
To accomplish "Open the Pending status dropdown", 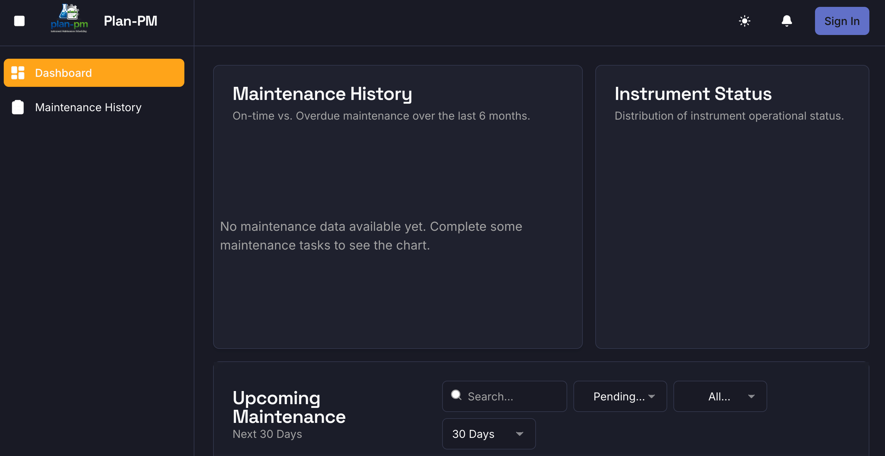I will coord(619,396).
